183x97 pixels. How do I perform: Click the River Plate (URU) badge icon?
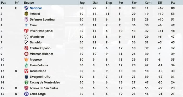[x=26, y=31]
